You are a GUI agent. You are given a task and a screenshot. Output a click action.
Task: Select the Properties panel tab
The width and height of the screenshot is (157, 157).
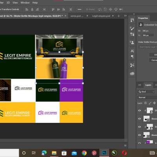tap(143, 18)
